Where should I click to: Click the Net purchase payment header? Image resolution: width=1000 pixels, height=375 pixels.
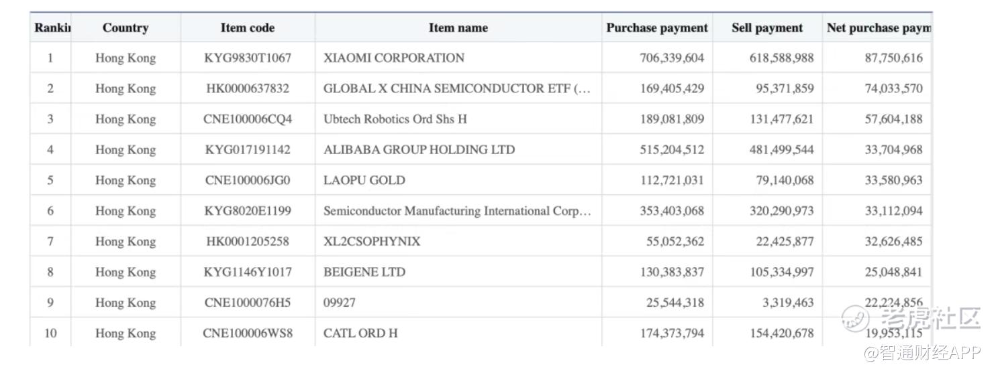click(x=878, y=28)
